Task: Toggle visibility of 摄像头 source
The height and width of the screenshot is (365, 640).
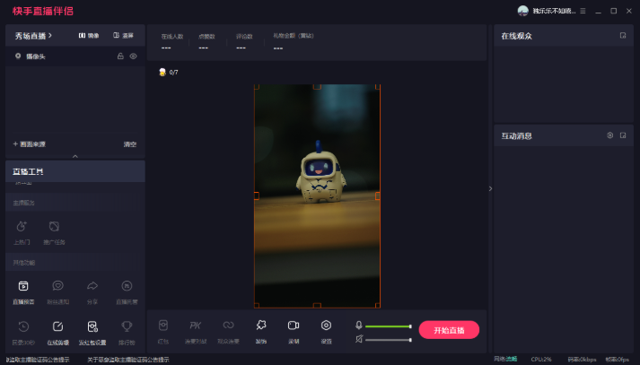Action: [133, 56]
